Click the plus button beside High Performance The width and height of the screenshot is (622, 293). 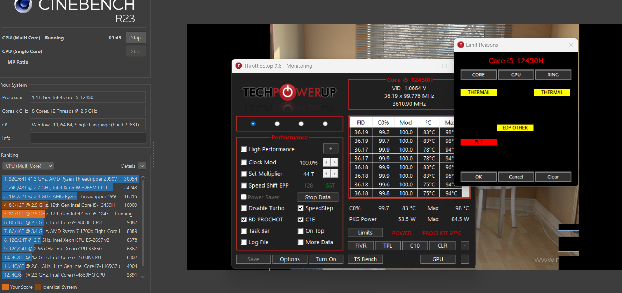pos(331,148)
